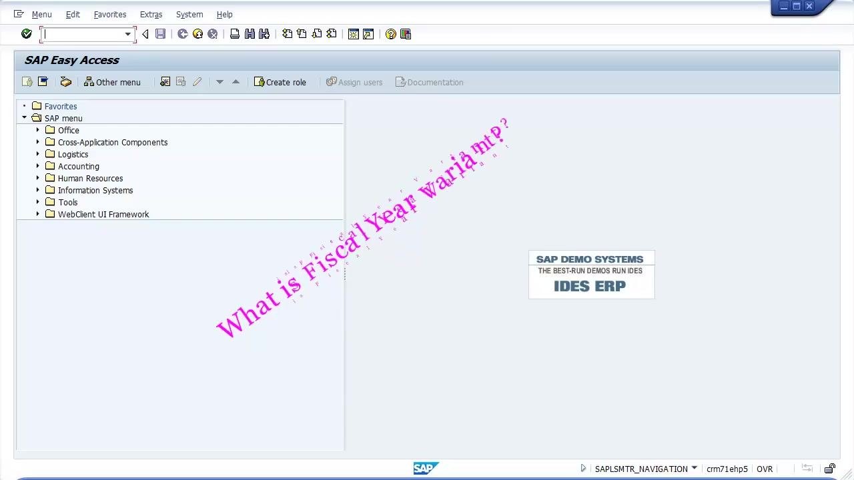Open the command field history dropdown
Screen dimensions: 854x480
tap(127, 34)
